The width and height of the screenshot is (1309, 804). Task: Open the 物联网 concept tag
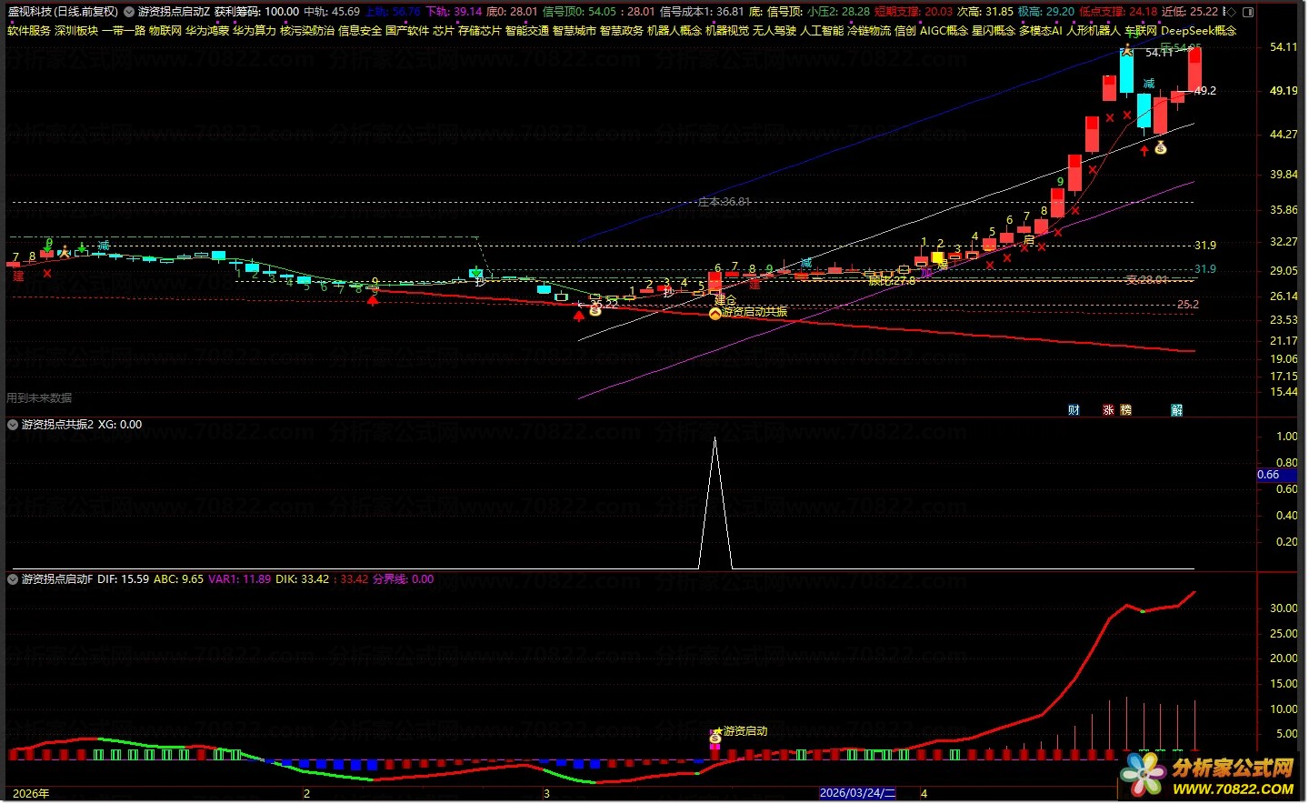(165, 30)
